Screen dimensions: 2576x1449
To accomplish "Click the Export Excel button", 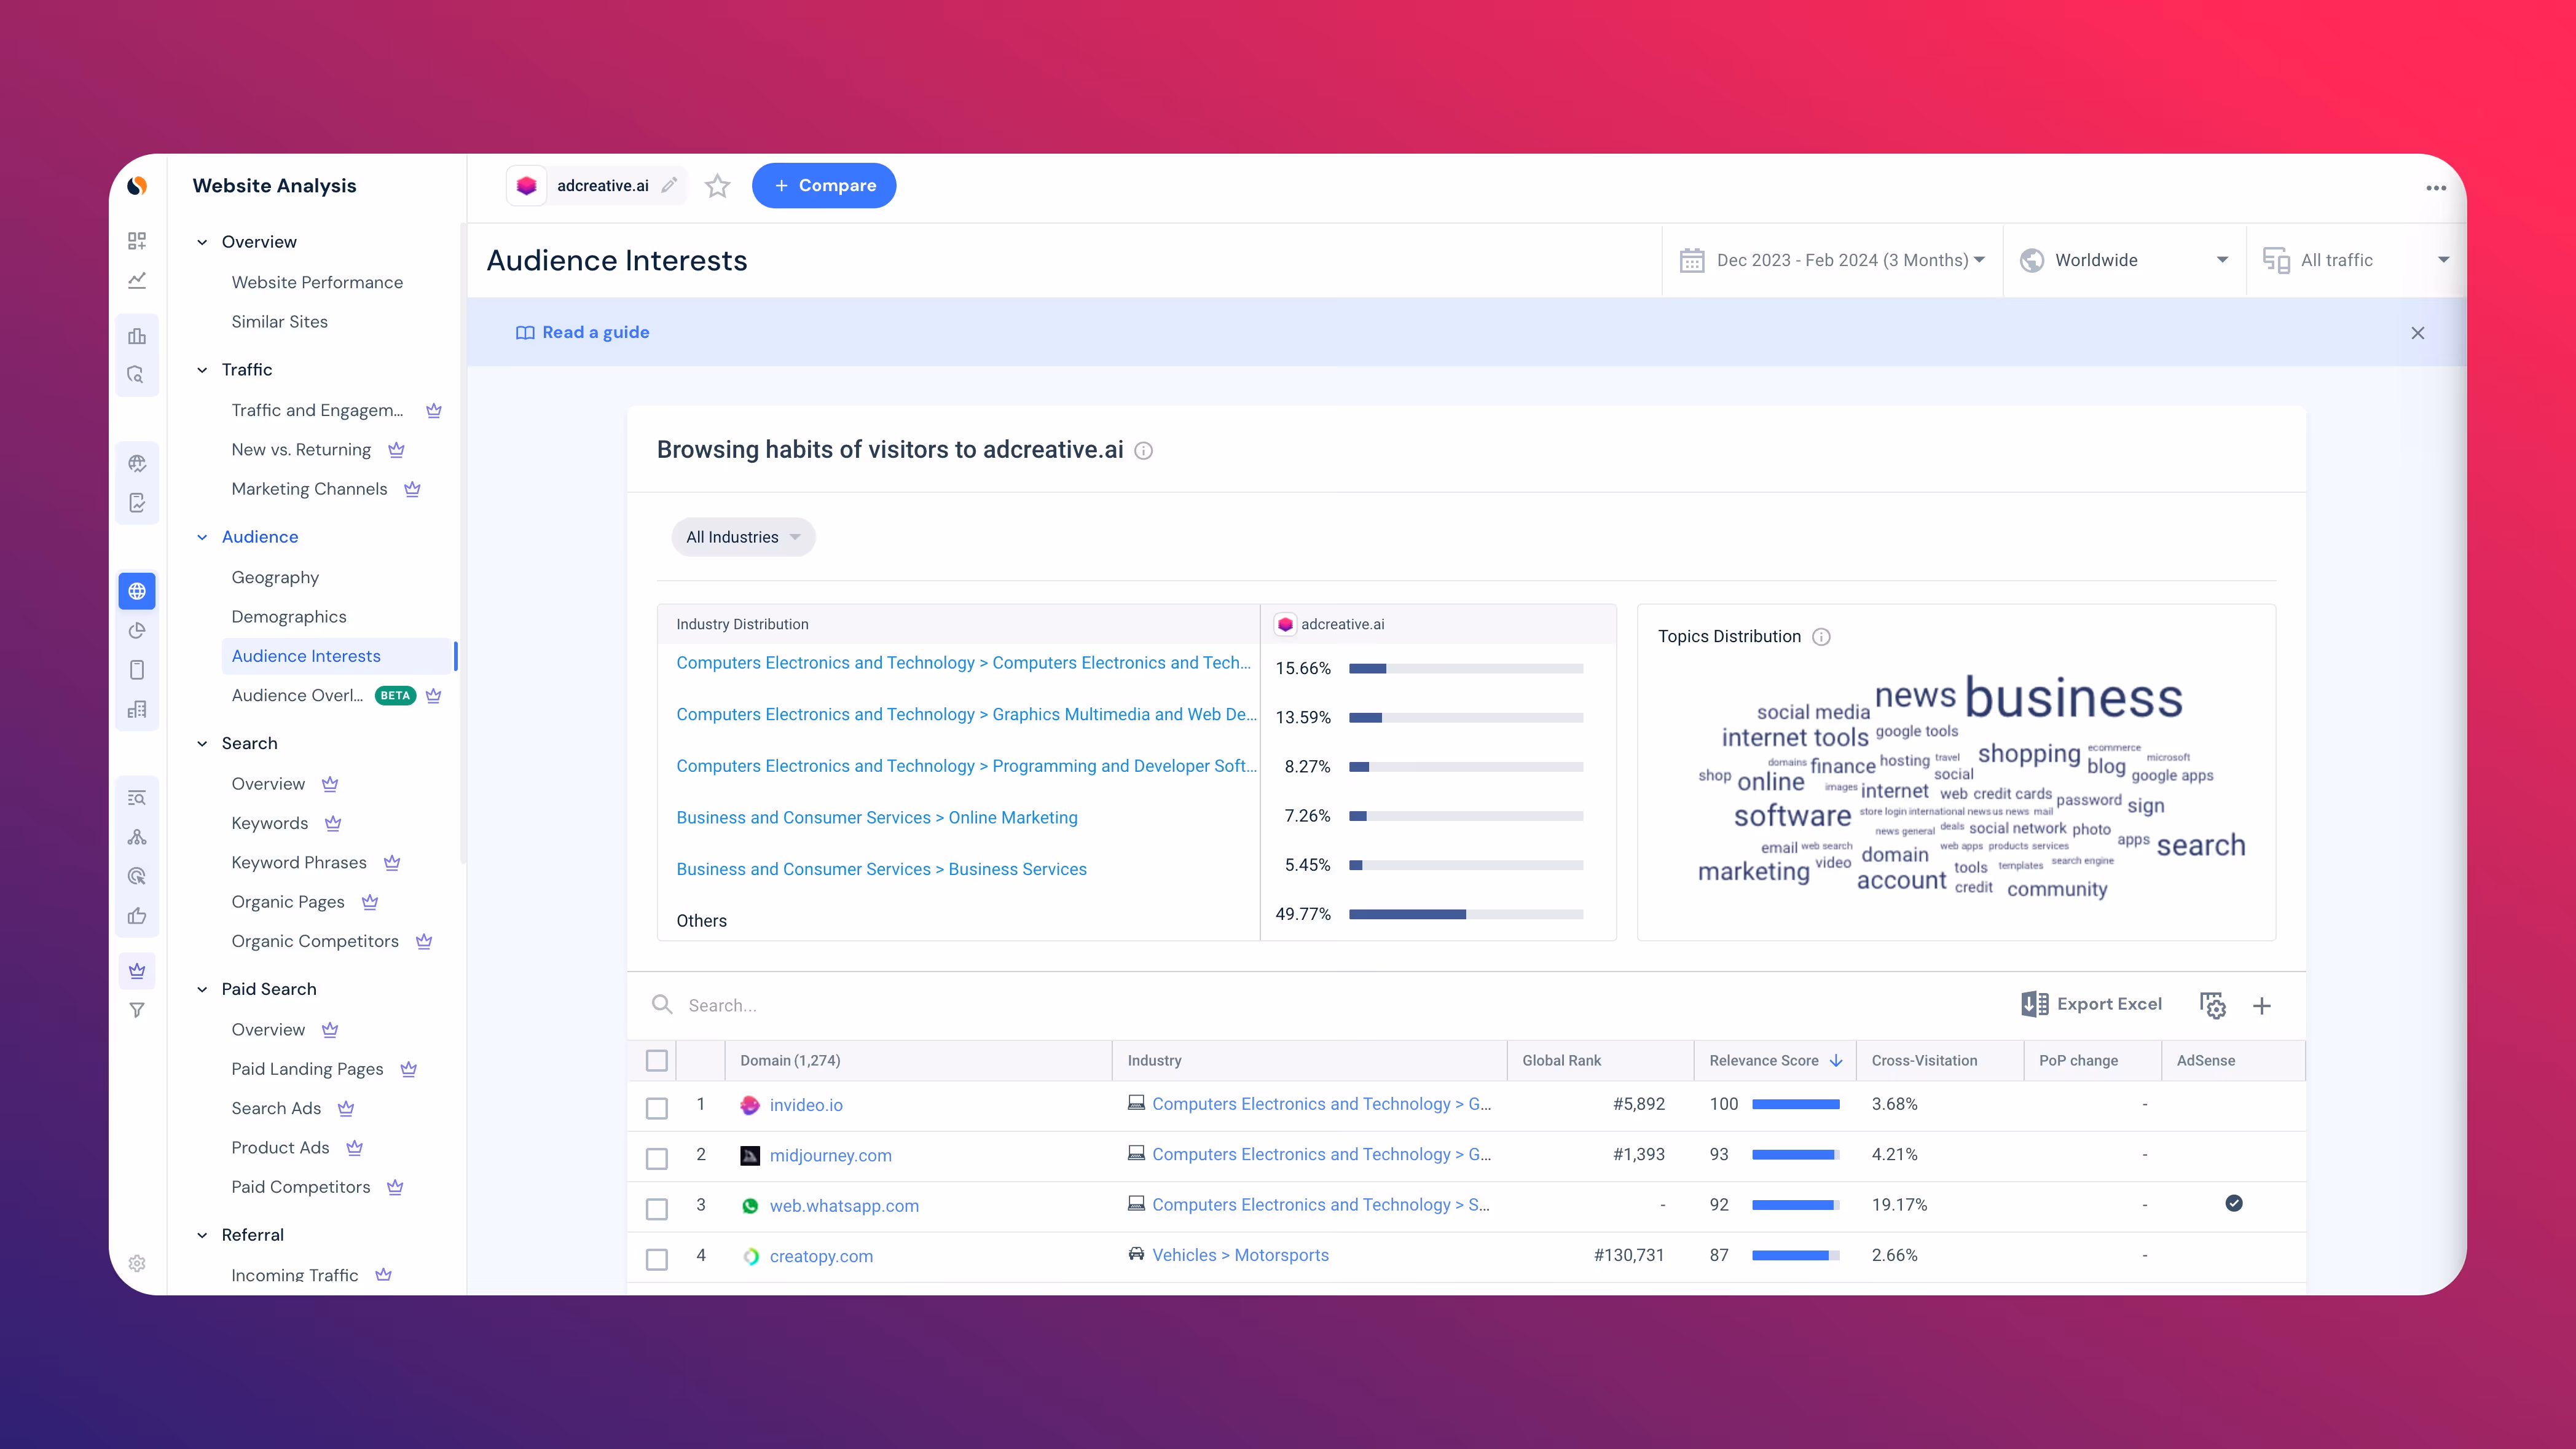I will pos(2091,1004).
